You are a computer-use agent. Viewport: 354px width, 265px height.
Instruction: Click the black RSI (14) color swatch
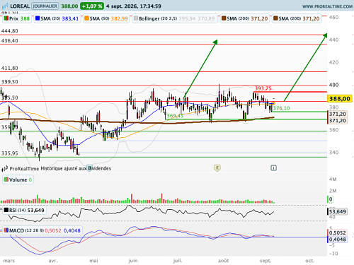6,210
